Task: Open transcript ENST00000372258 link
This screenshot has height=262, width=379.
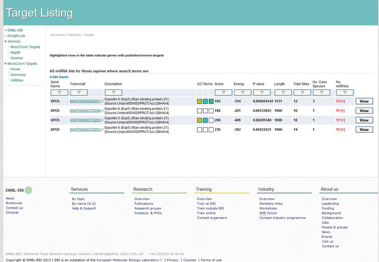Action: [x=85, y=111]
